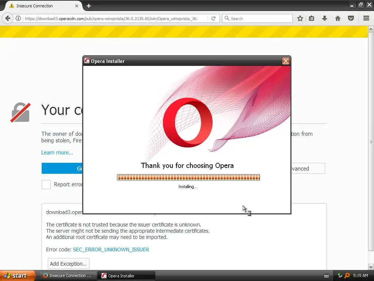Click the 5:15 AM taskbar clock
Image resolution: width=374 pixels, height=281 pixels.
coord(360,276)
